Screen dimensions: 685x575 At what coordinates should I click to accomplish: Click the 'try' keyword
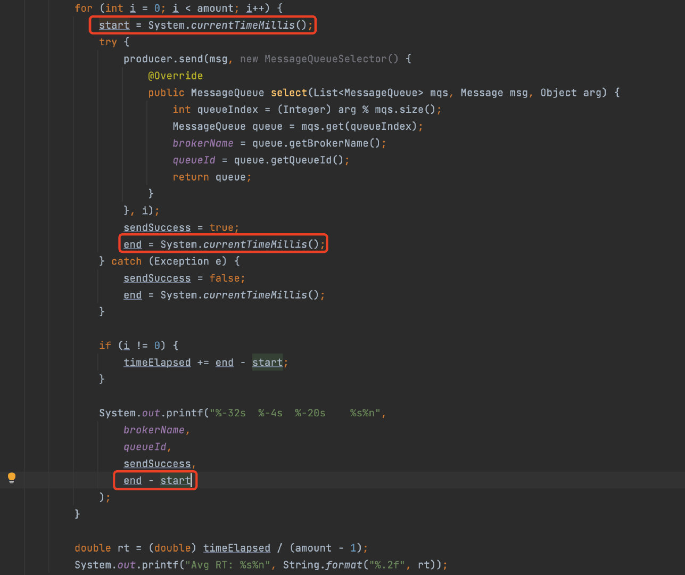tap(108, 42)
